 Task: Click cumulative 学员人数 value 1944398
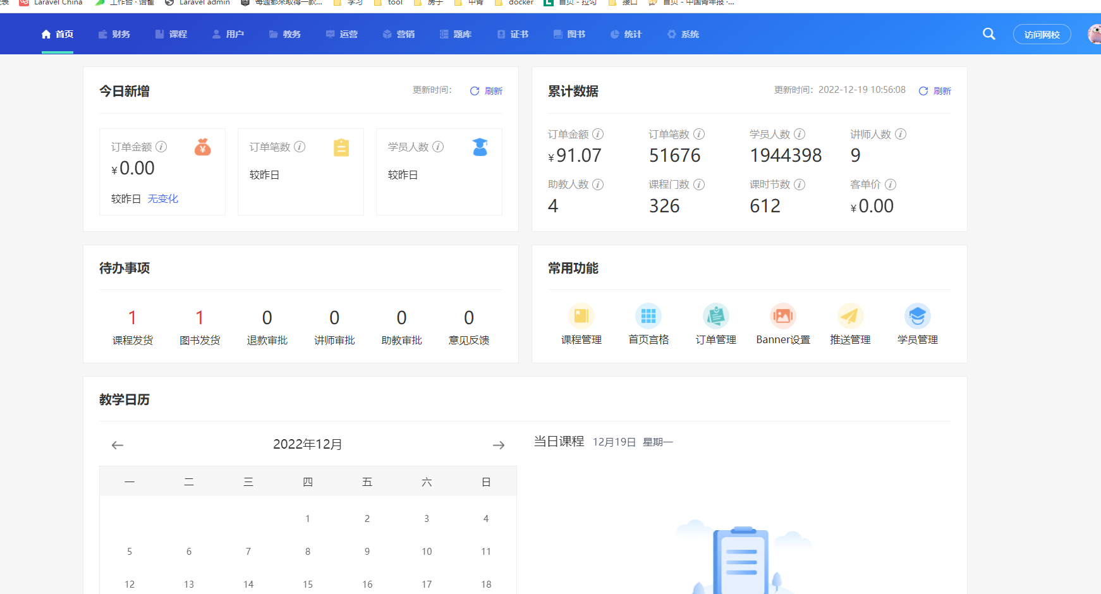point(786,155)
